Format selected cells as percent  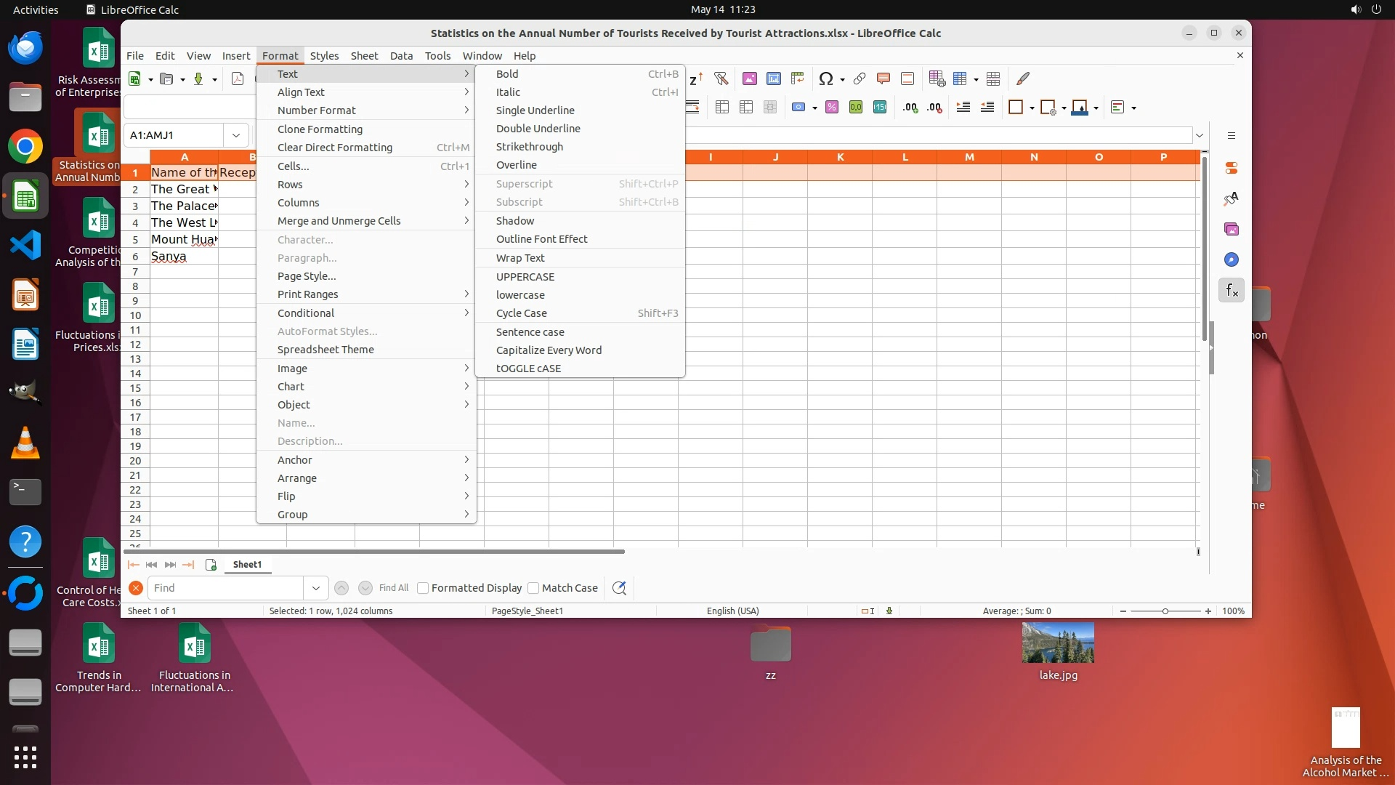832,108
